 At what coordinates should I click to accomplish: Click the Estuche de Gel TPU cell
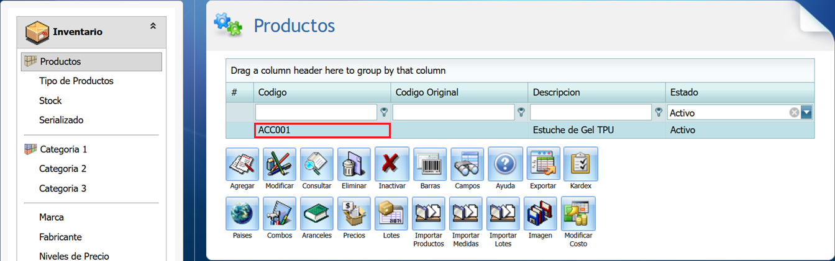click(x=596, y=130)
